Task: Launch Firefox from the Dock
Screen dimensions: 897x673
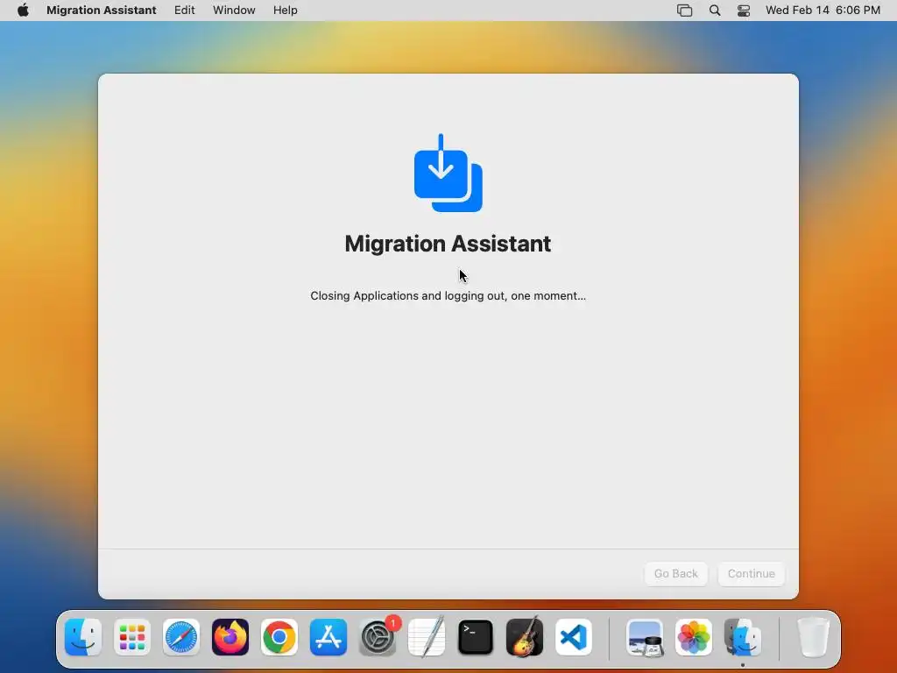Action: (230, 637)
